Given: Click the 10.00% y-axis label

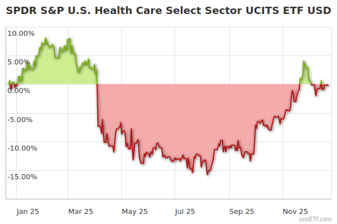Looking at the screenshot, I should pos(21,33).
